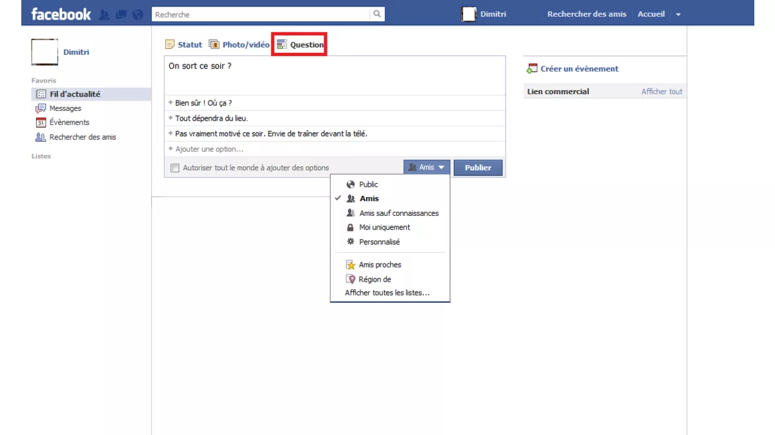Image resolution: width=775 pixels, height=435 pixels.
Task: Click the Rechercher des amis sidebar icon
Action: [x=41, y=137]
